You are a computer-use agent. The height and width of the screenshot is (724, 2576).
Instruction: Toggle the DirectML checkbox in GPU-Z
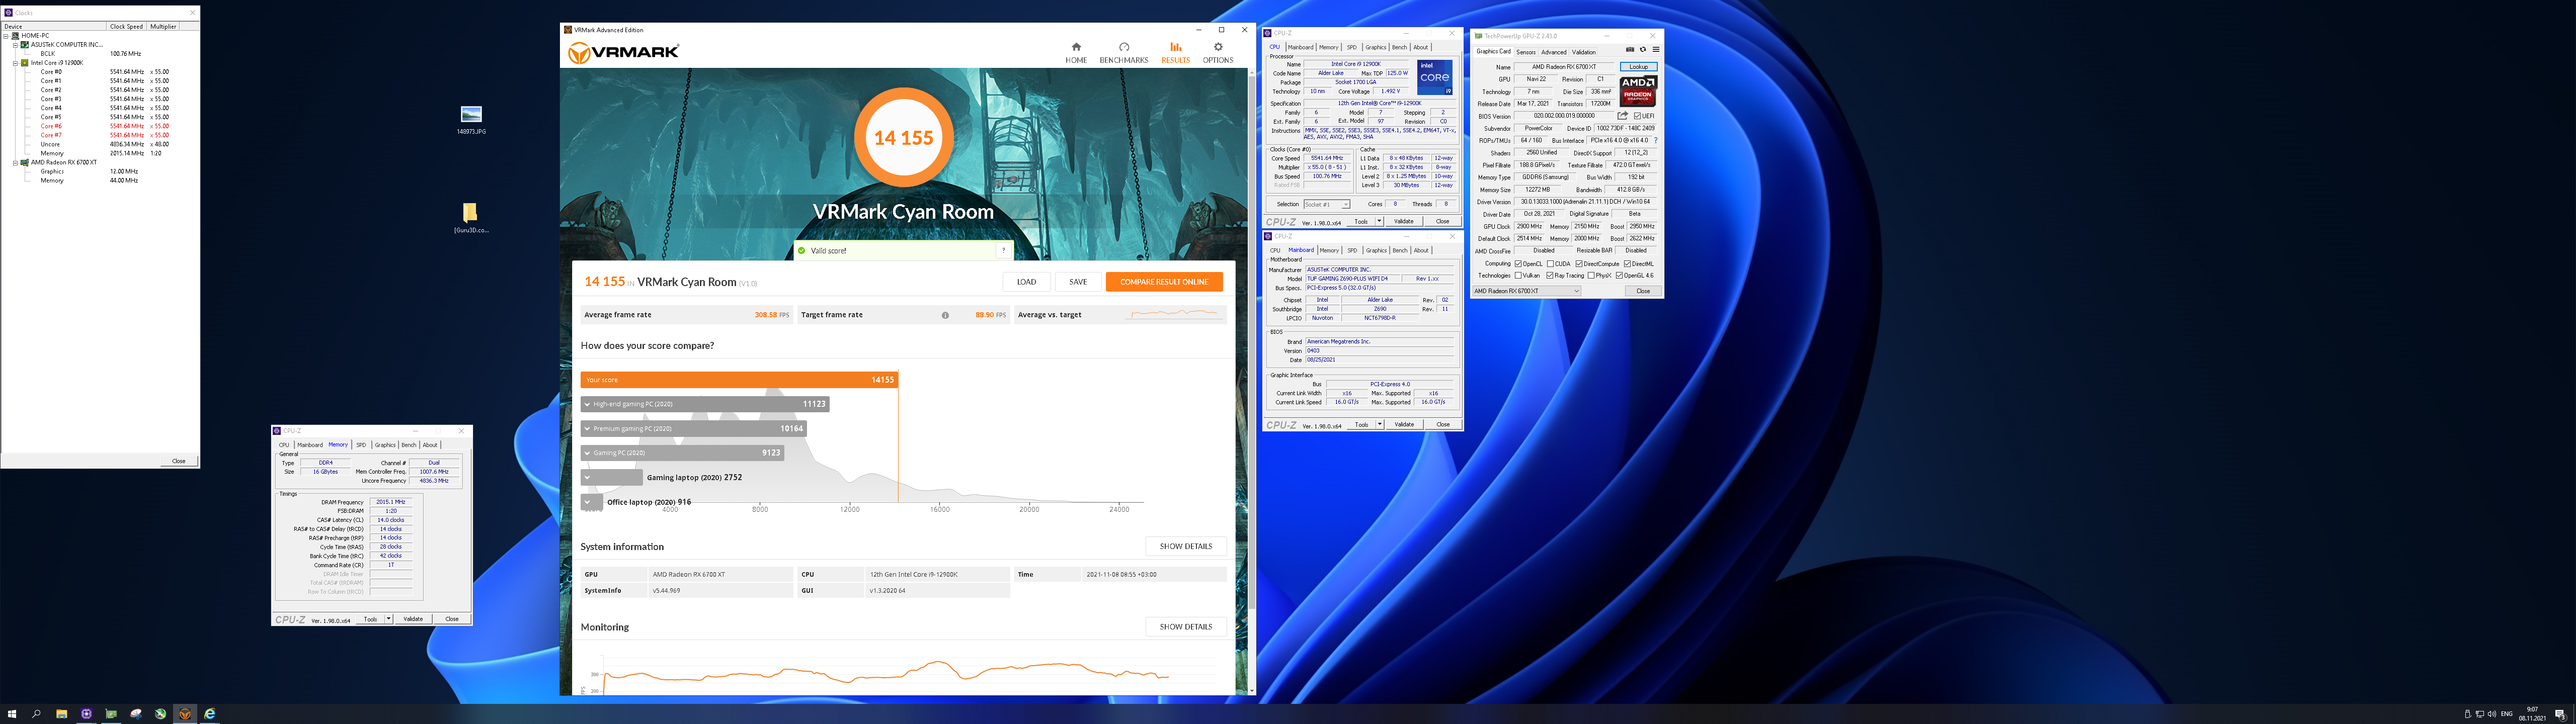(x=1627, y=264)
